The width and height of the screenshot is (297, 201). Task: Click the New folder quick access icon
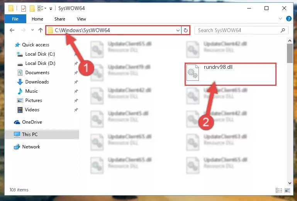(32, 9)
